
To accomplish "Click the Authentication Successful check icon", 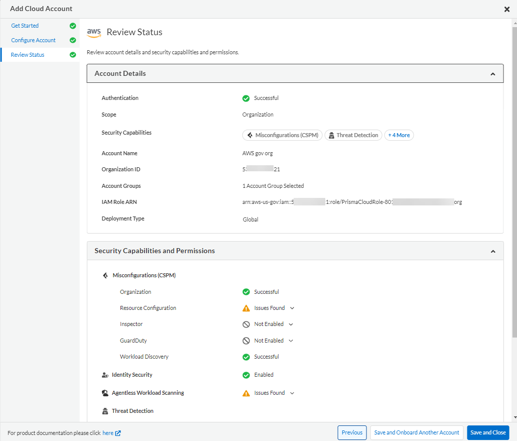I will click(x=246, y=98).
